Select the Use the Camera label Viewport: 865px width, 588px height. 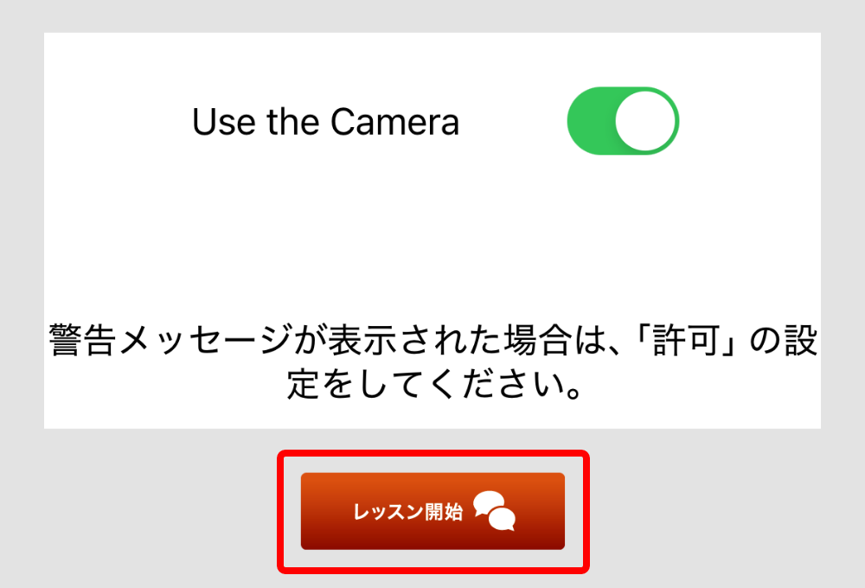pyautogui.click(x=325, y=121)
